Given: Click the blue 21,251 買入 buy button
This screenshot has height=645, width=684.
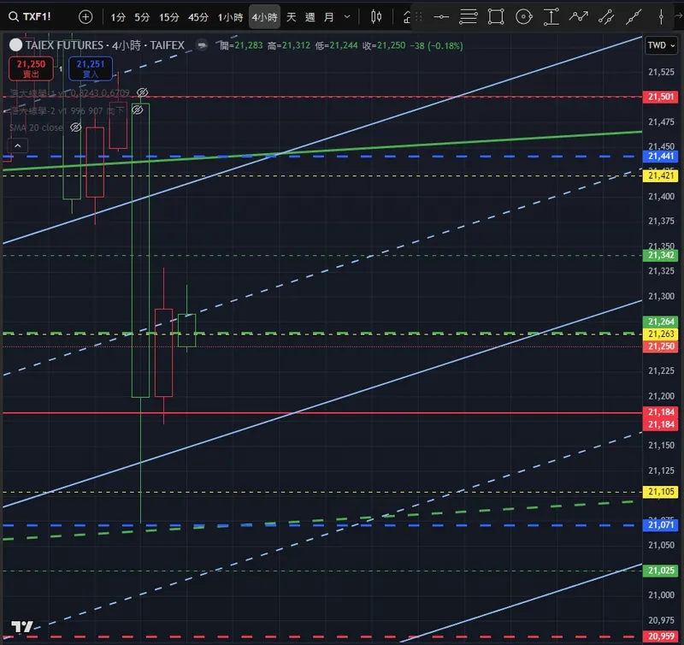Looking at the screenshot, I should tap(91, 68).
